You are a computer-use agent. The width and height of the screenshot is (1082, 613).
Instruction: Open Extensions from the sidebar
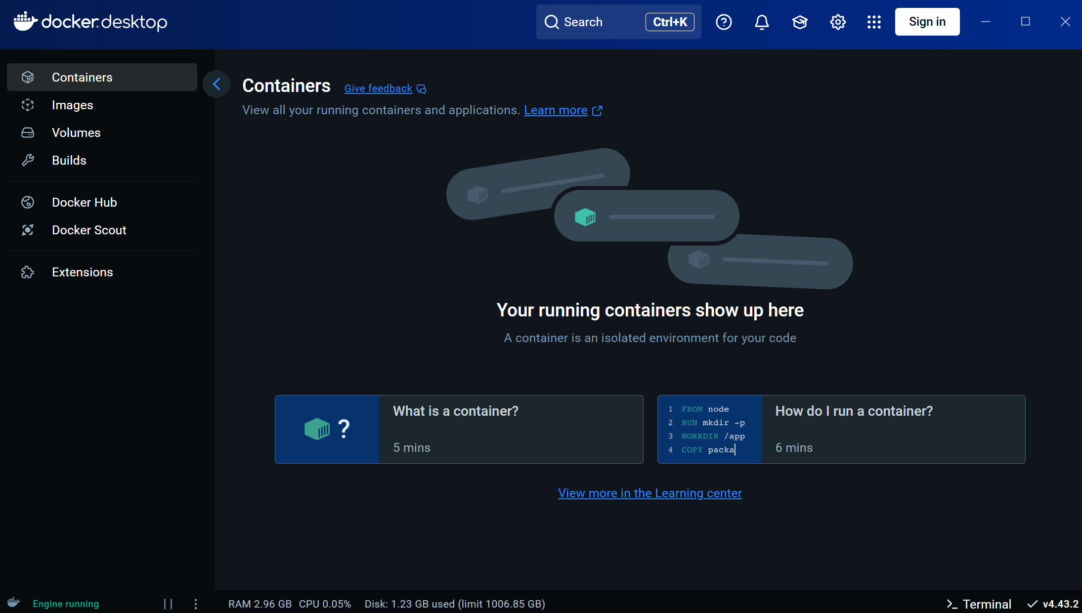(x=102, y=272)
